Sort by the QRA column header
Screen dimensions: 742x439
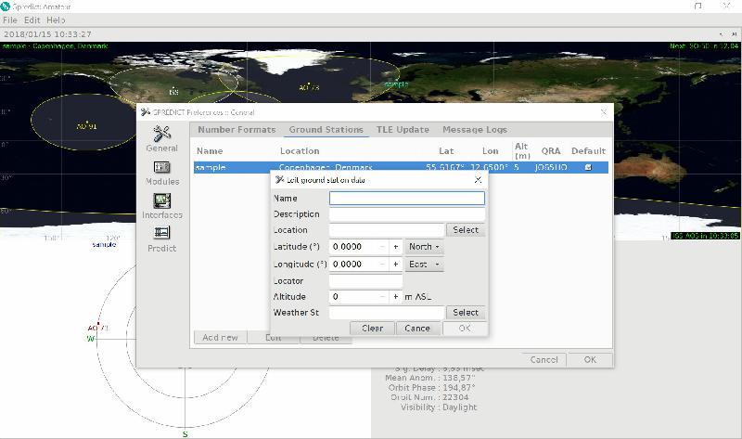click(x=551, y=151)
